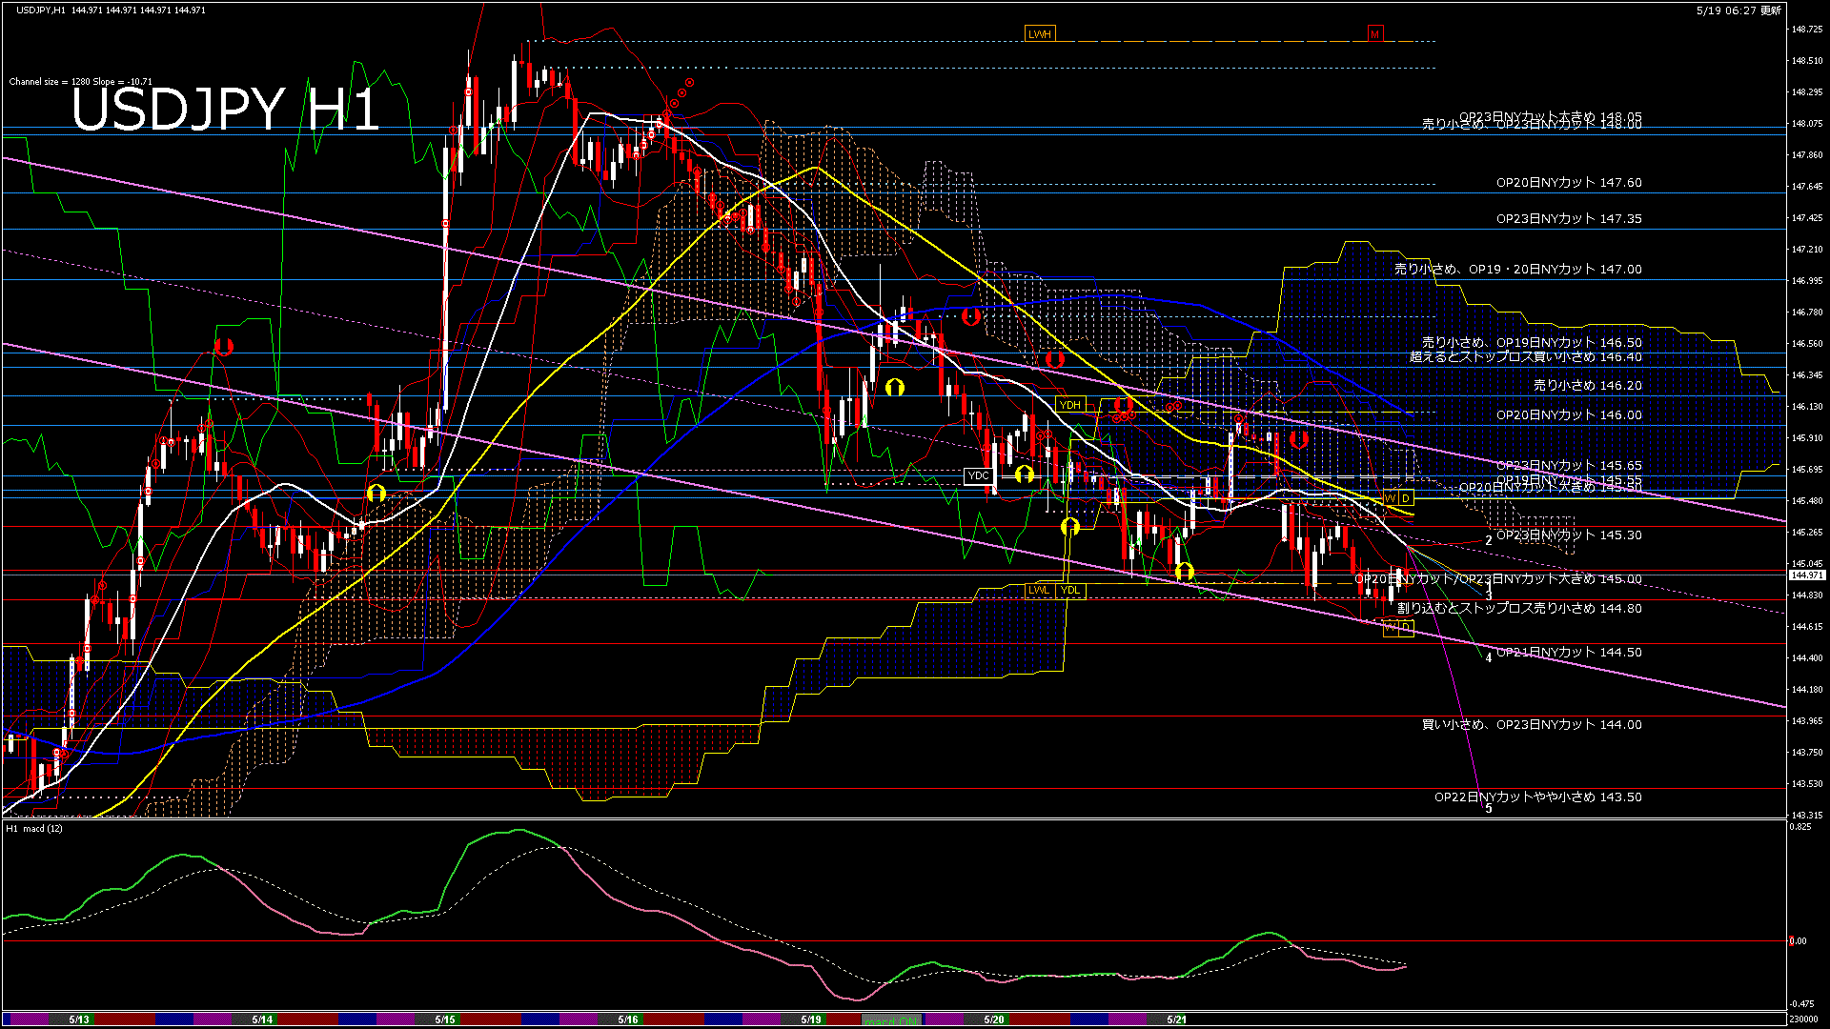The height and width of the screenshot is (1029, 1830).
Task: Click the 買い小さめ 144.00 order label
Action: pyautogui.click(x=1531, y=725)
